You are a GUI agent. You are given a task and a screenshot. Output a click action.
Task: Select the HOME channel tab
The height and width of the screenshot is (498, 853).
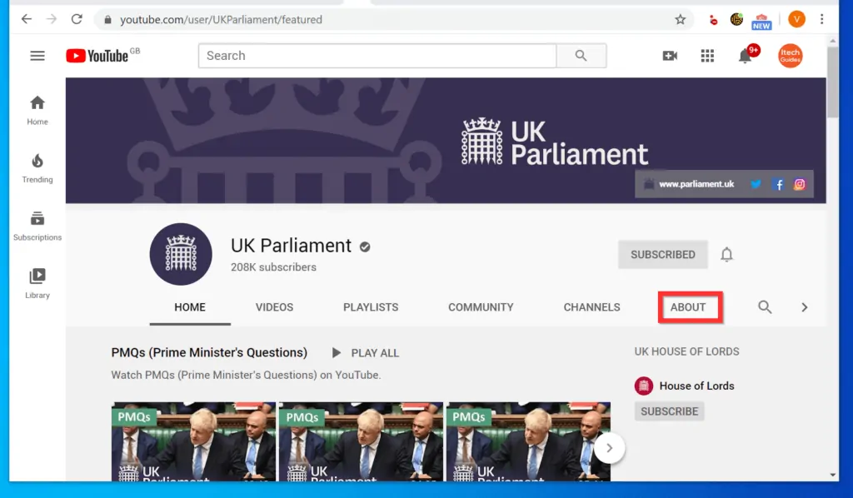(190, 307)
